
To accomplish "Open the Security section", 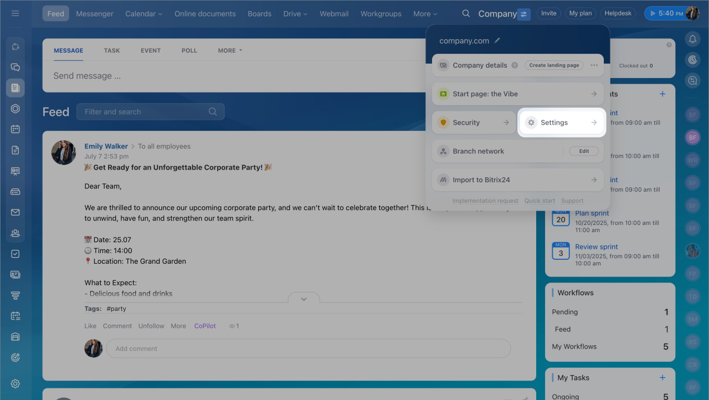I will pyautogui.click(x=473, y=122).
